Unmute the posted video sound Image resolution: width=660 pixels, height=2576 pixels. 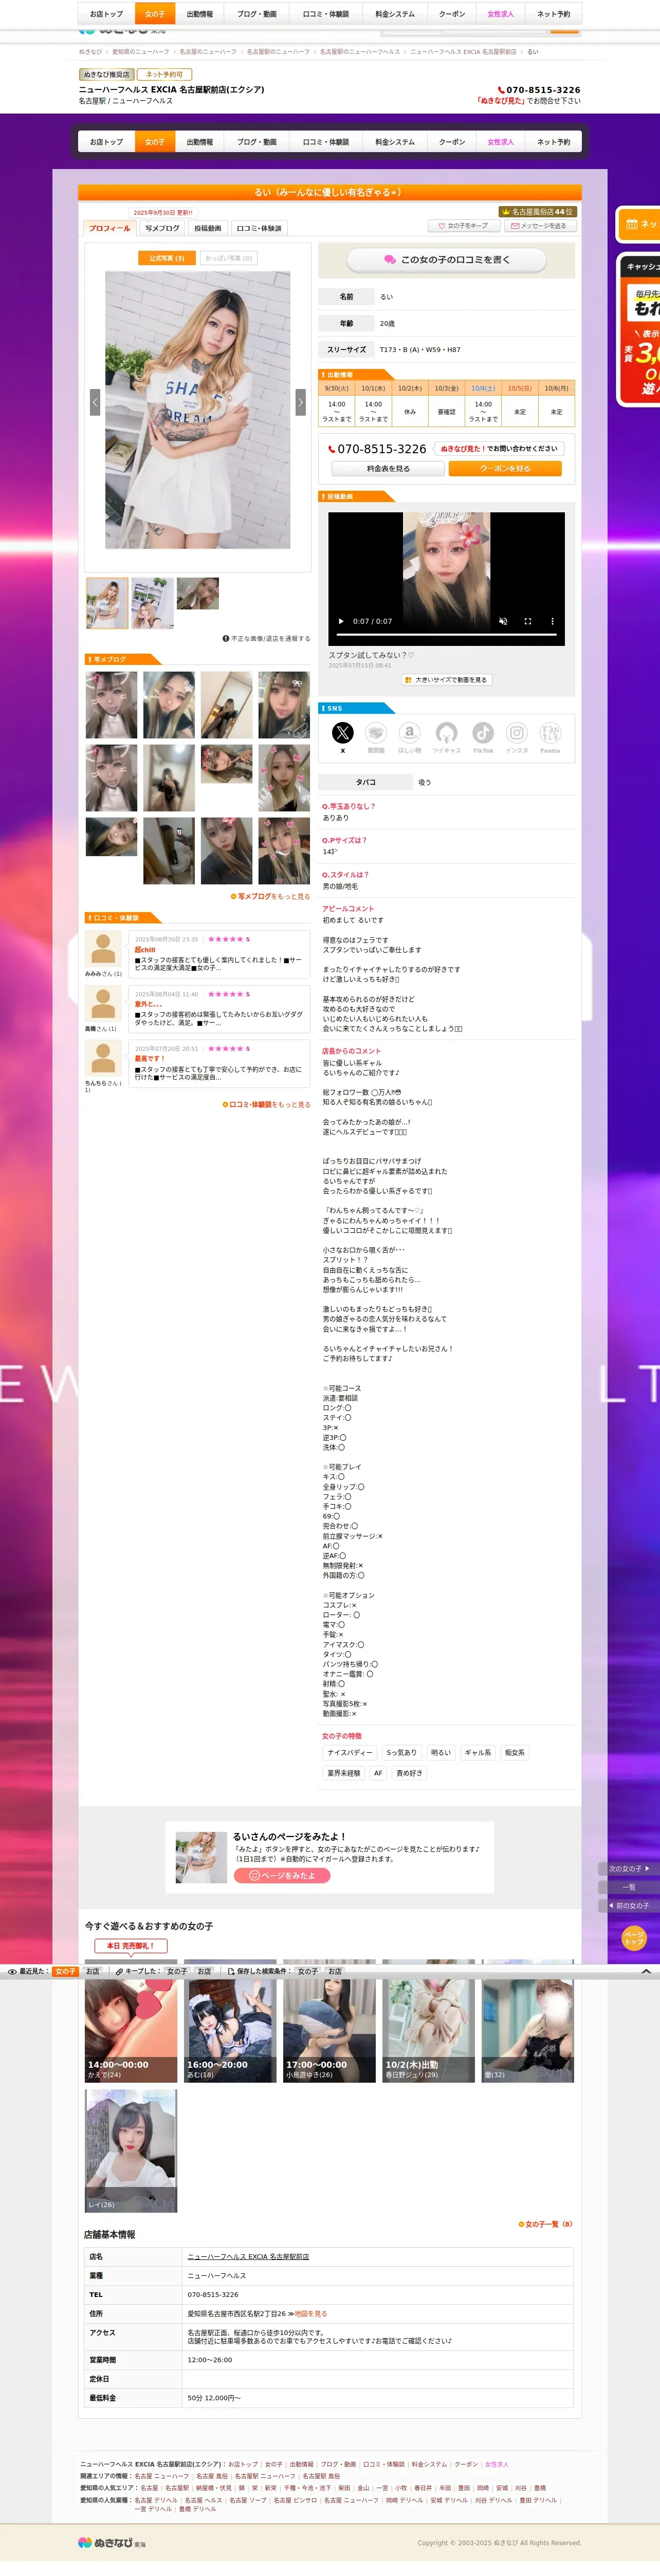tap(503, 621)
